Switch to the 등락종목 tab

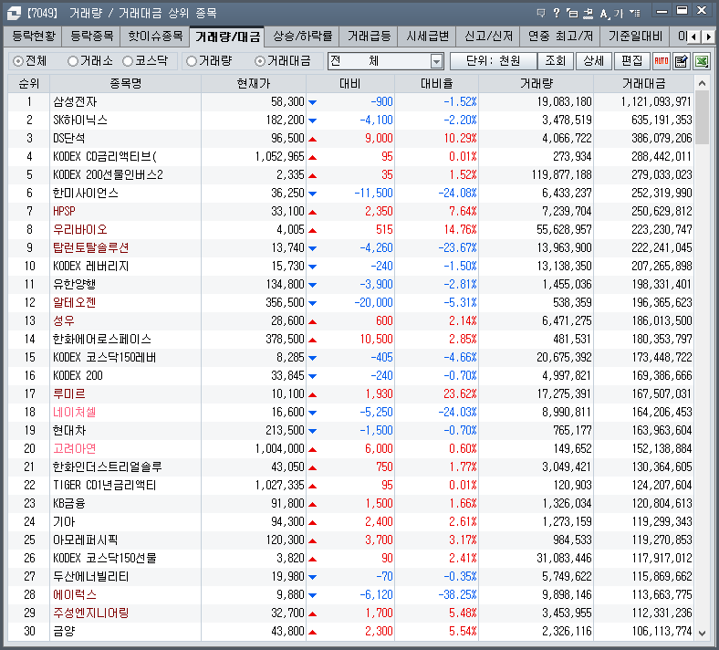click(x=91, y=37)
